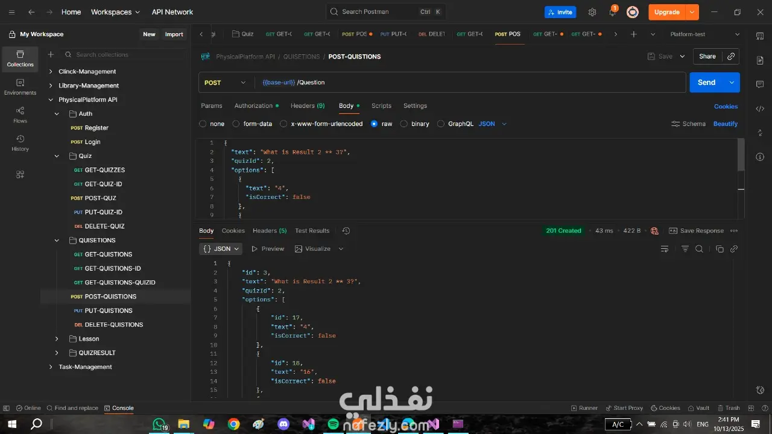The image size is (772, 434).
Task: Open the Platform-test environment selector
Action: [x=704, y=34]
